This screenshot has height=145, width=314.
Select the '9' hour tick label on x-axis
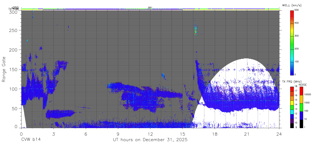click(x=118, y=133)
